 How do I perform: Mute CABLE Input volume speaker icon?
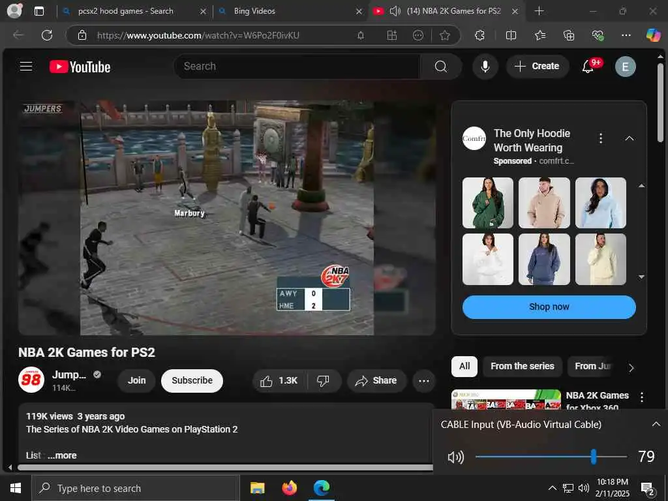click(x=455, y=457)
